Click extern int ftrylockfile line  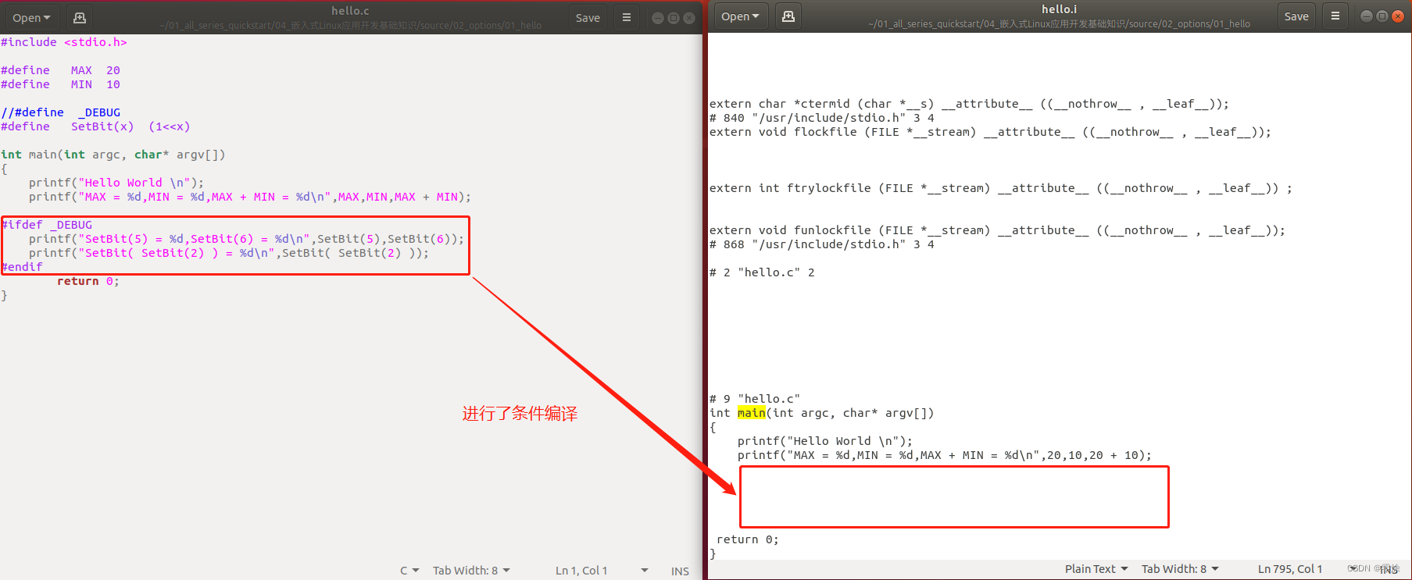click(1000, 188)
